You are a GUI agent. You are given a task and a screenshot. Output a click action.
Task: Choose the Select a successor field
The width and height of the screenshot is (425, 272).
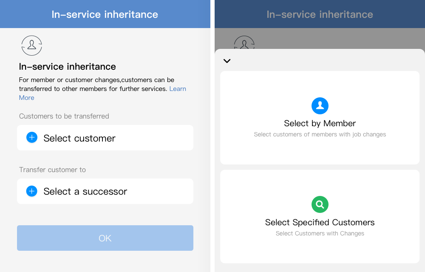[x=105, y=191]
